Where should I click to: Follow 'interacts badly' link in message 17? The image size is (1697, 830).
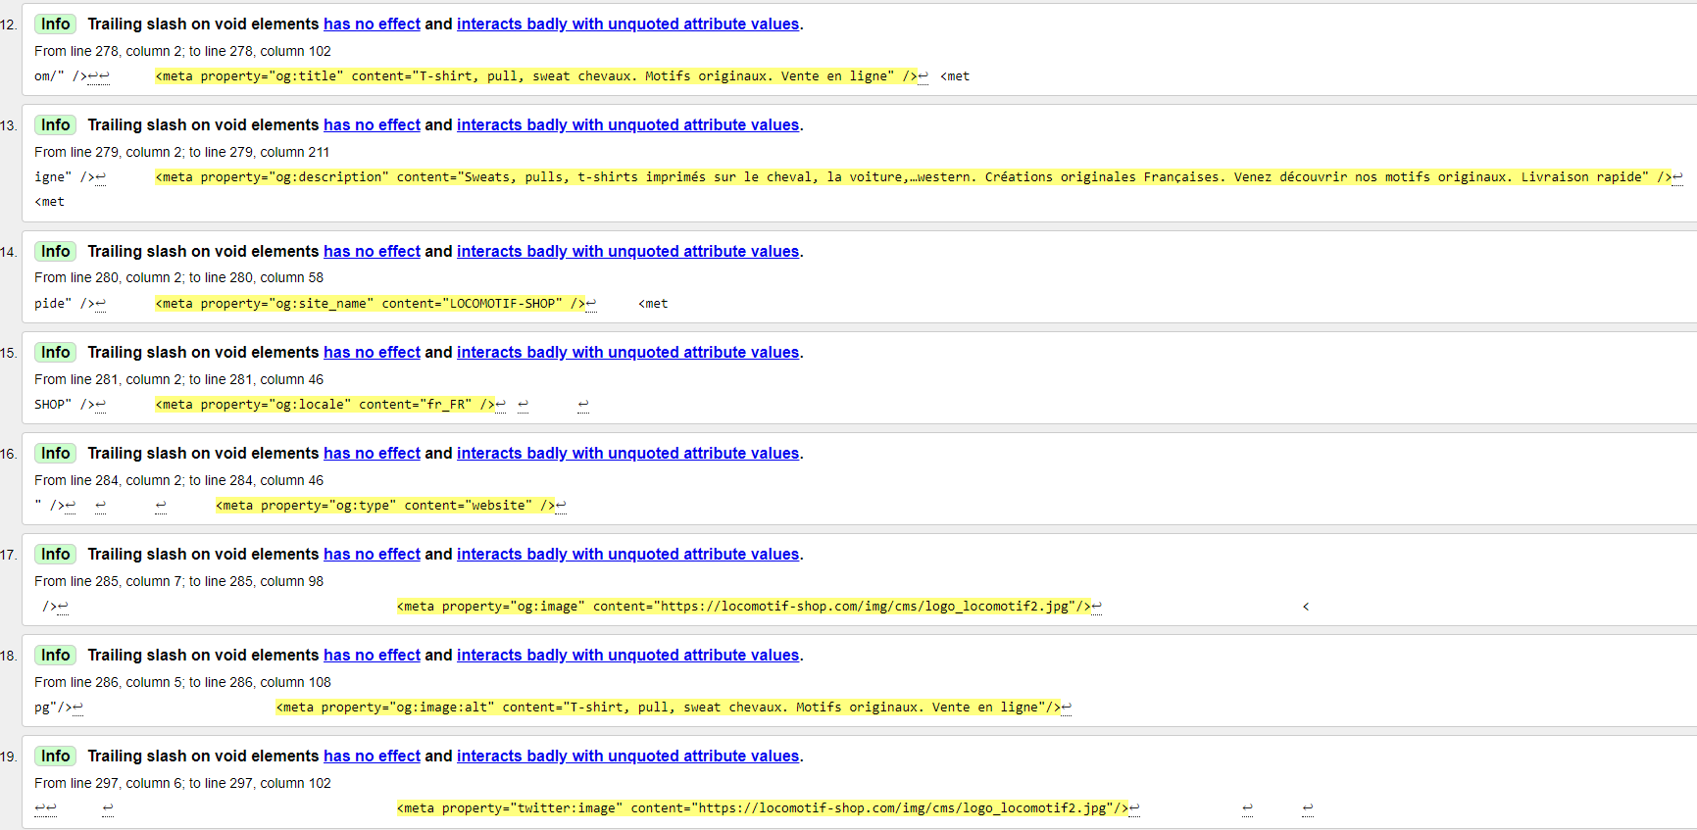[627, 554]
